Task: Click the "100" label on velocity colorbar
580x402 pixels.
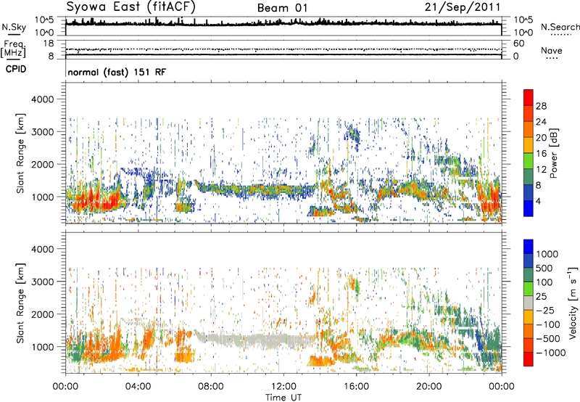Action: (544, 282)
